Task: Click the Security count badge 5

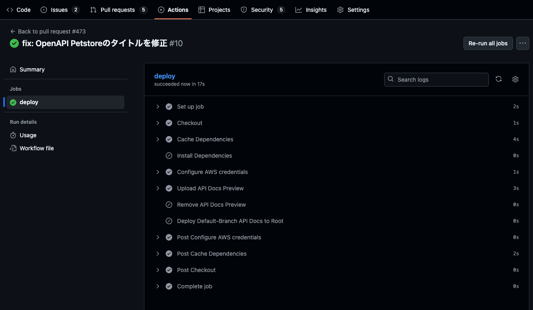Action: coord(281,10)
